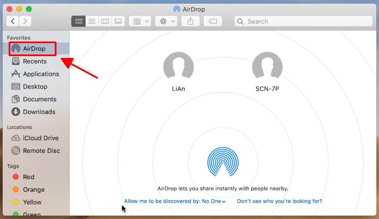Viewport: 379px width, 219px height.
Task: Open the group-by item arrangement dropdown
Action: [x=140, y=21]
